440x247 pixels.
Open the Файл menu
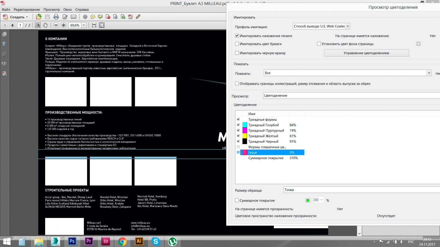tap(6, 9)
